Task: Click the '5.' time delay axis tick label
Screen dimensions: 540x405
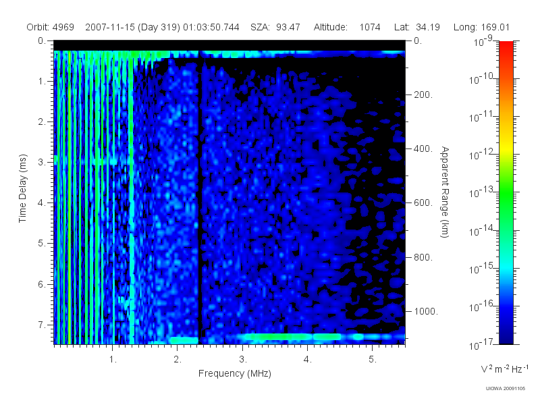Action: 42,244
